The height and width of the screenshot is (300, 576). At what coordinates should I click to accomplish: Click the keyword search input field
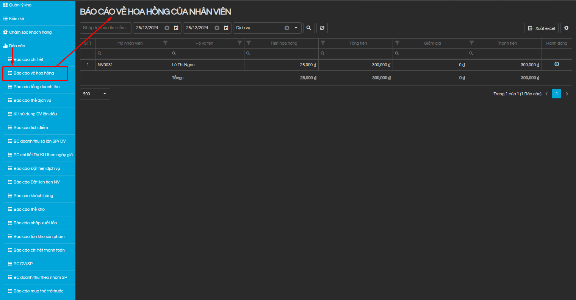tap(105, 28)
